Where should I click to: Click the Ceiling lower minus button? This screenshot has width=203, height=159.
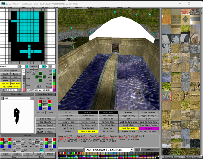coord(24,74)
